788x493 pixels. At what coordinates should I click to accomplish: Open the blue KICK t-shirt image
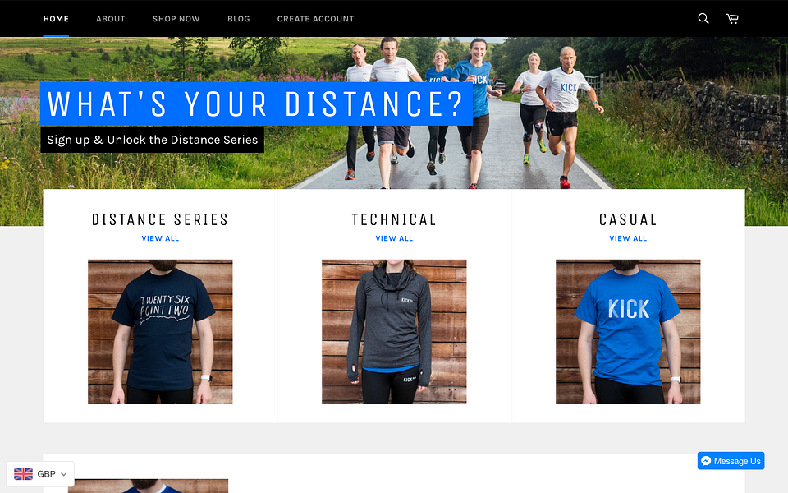pos(628,332)
